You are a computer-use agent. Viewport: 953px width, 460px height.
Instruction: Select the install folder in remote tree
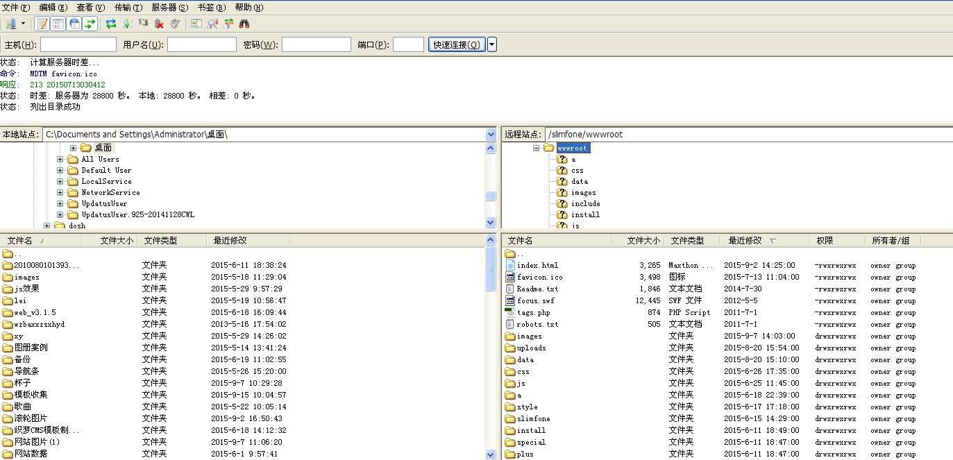point(585,214)
